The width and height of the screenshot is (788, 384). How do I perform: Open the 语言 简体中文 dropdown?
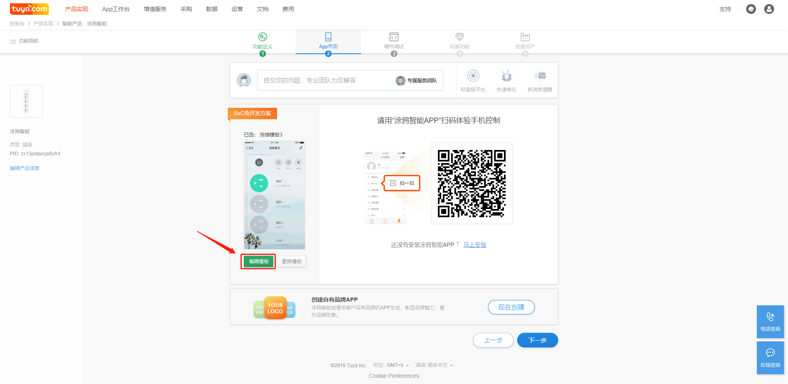click(x=434, y=365)
